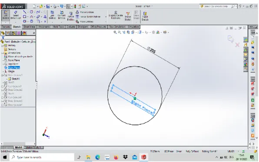Click the Convert Entities icon
This screenshot has height=162, width=259.
click(x=61, y=15)
